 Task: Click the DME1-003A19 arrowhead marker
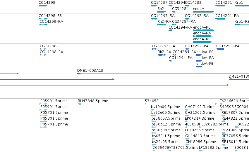tap(79, 74)
